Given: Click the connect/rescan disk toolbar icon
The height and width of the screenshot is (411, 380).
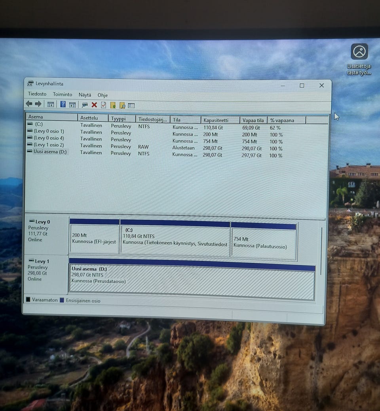Looking at the screenshot, I should coord(85,105).
